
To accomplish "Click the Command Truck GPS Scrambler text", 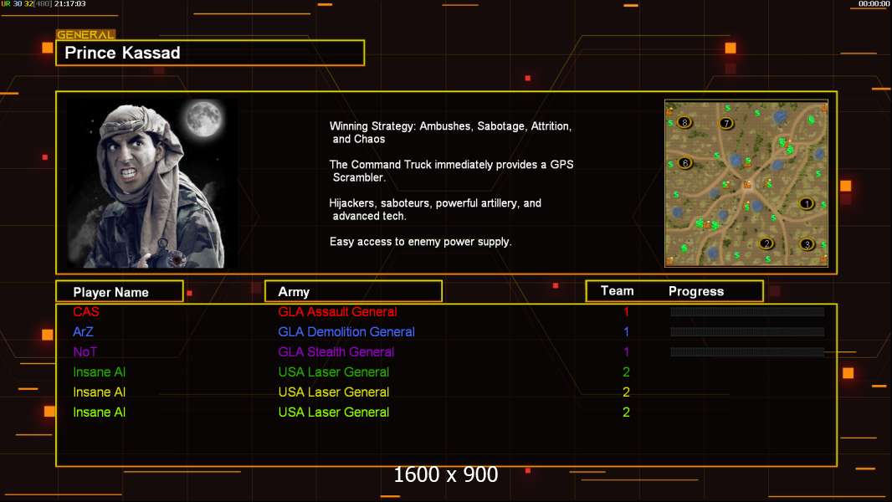I will [451, 171].
